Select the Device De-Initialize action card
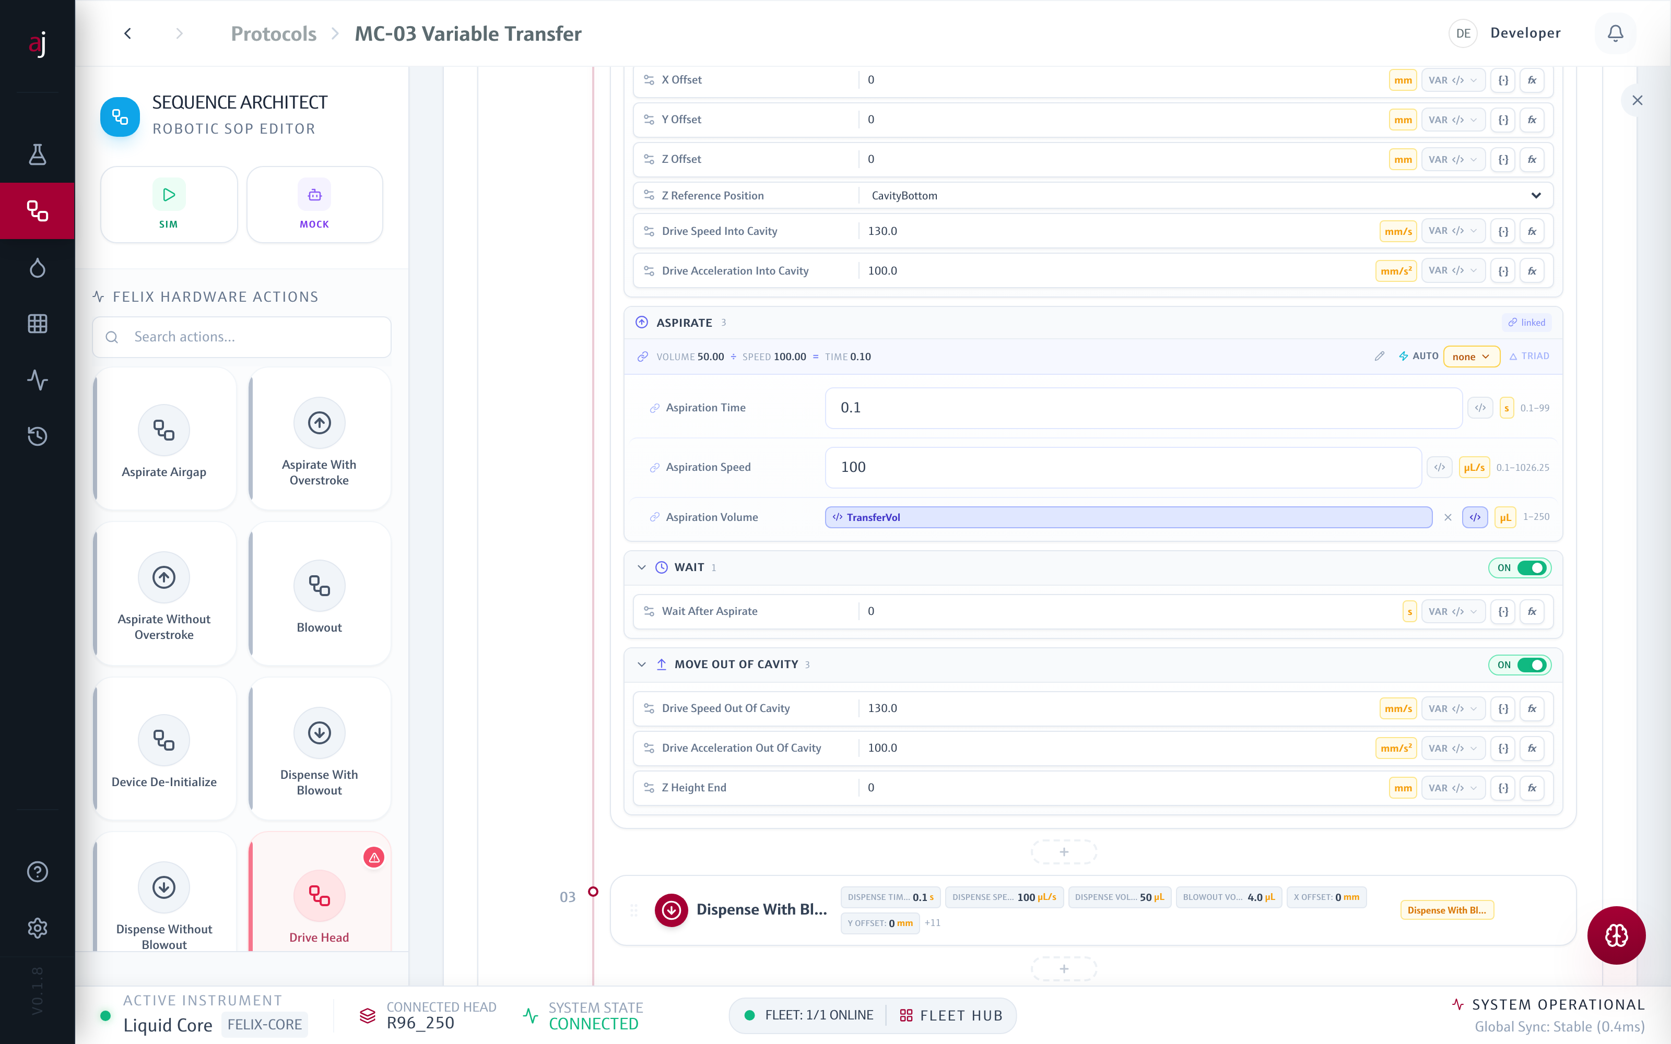Screen dimensions: 1671x1044 [164, 749]
